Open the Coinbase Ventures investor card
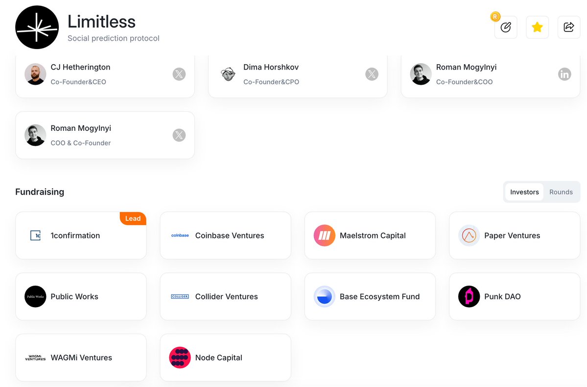Screen dimensions: 587x387 (x=225, y=235)
